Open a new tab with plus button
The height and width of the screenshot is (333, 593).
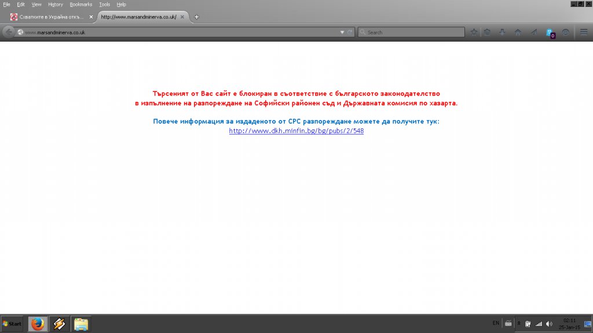[x=196, y=17]
